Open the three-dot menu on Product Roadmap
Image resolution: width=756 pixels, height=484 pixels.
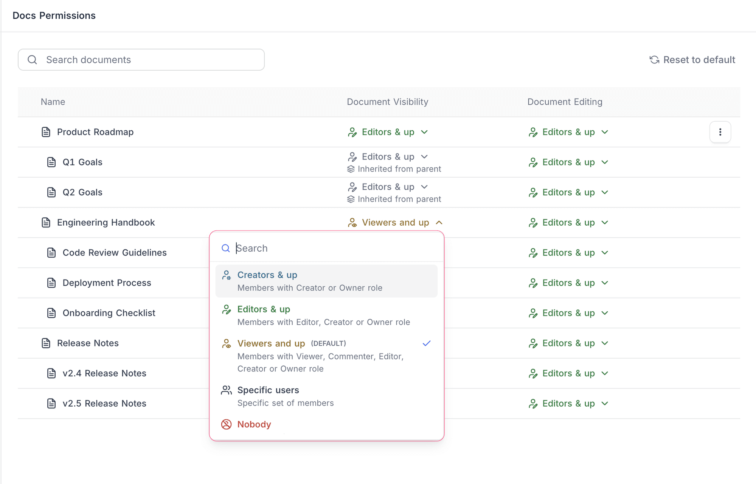pyautogui.click(x=720, y=132)
